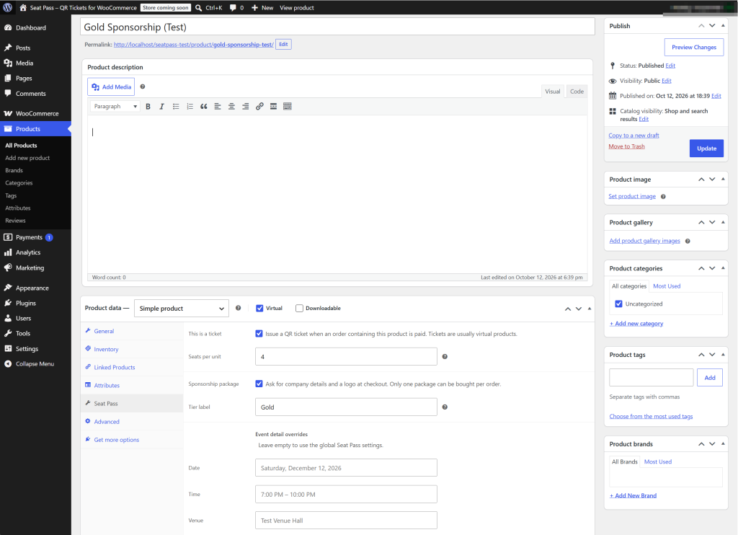Apply italic formatting in the editor toolbar
The height and width of the screenshot is (535, 738).
162,107
